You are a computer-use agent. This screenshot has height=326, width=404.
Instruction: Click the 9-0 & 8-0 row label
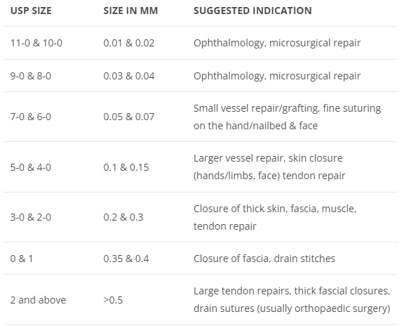[x=31, y=76]
